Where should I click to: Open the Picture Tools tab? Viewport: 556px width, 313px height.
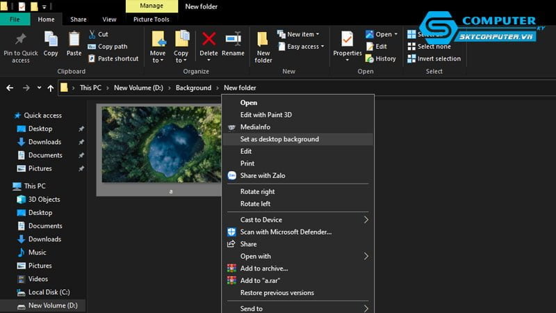coord(151,19)
